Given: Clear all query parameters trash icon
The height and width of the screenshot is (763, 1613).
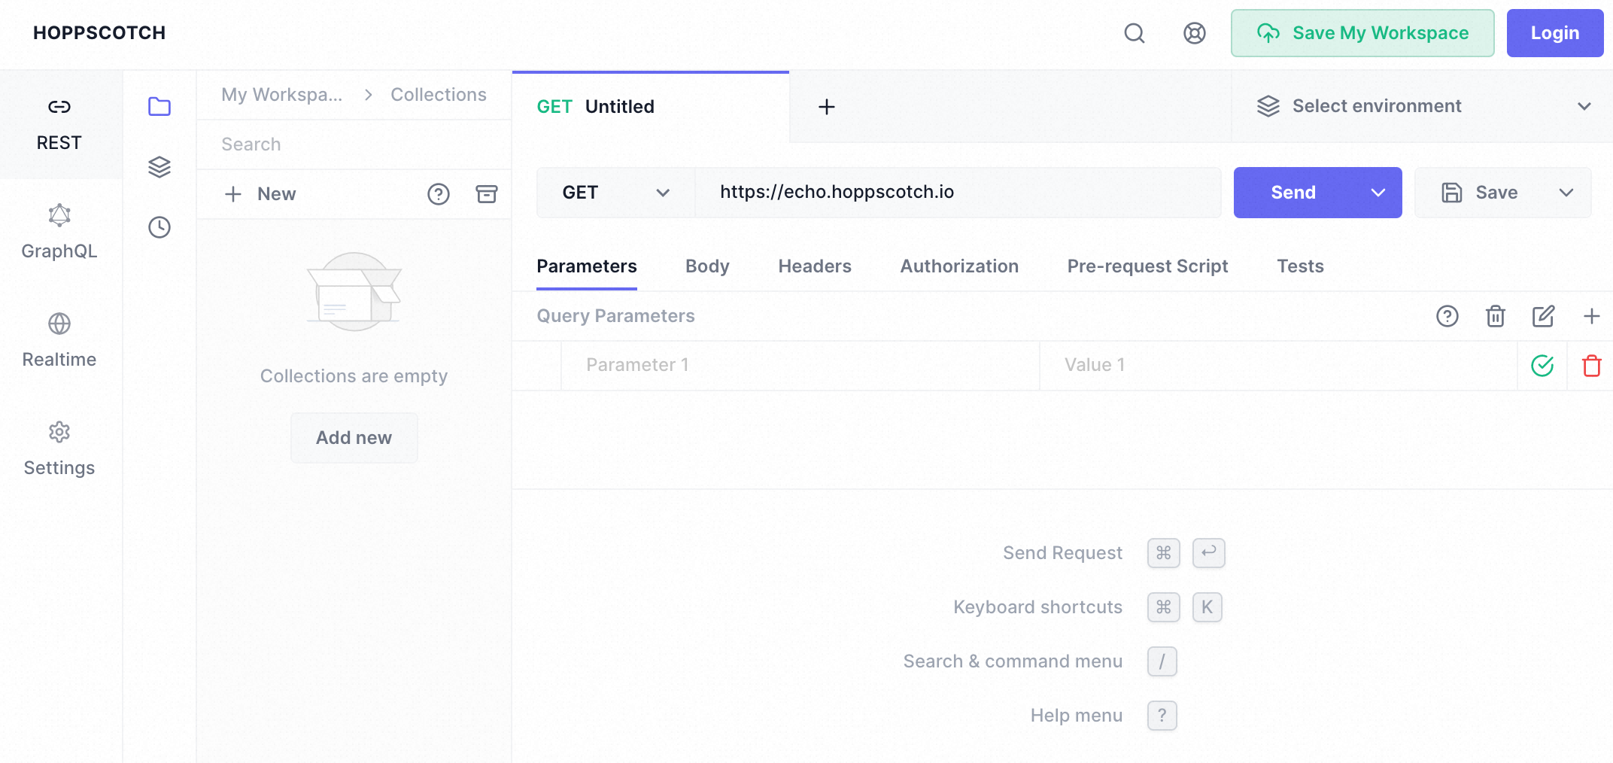Looking at the screenshot, I should click(x=1496, y=316).
